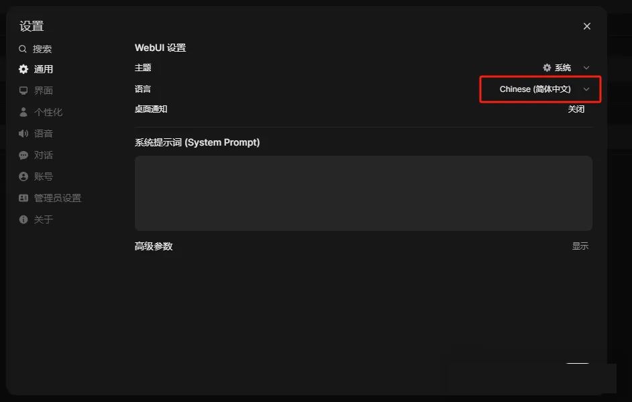Click the ID card icon beside 管理员设置
The width and height of the screenshot is (632, 402).
tap(23, 198)
